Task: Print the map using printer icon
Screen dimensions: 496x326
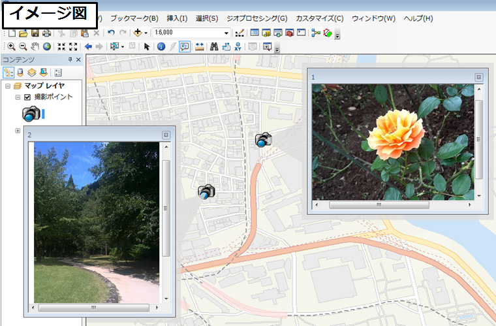Action: tap(46, 33)
